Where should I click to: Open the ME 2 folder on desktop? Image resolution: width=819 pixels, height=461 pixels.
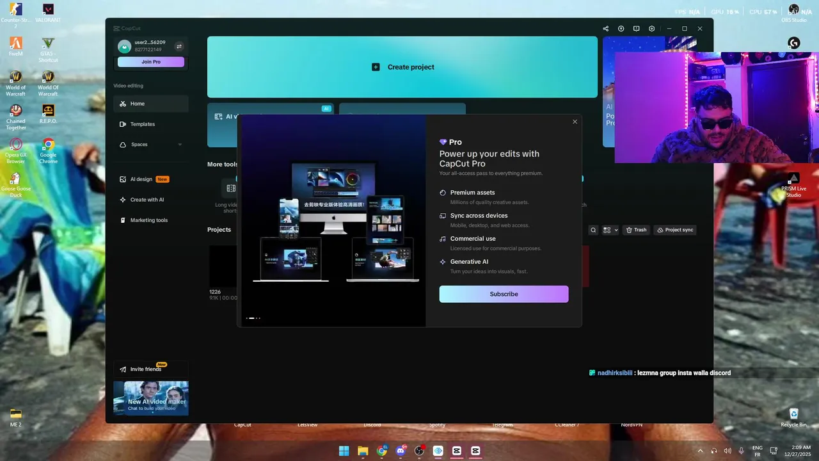click(x=16, y=417)
